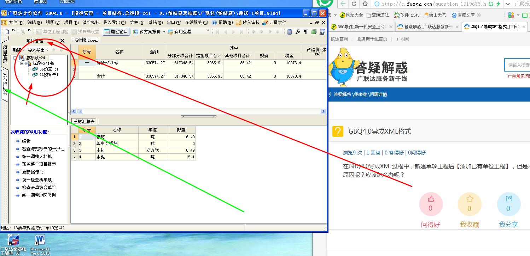Click 转入审核 toolbar button

pyautogui.click(x=247, y=22)
